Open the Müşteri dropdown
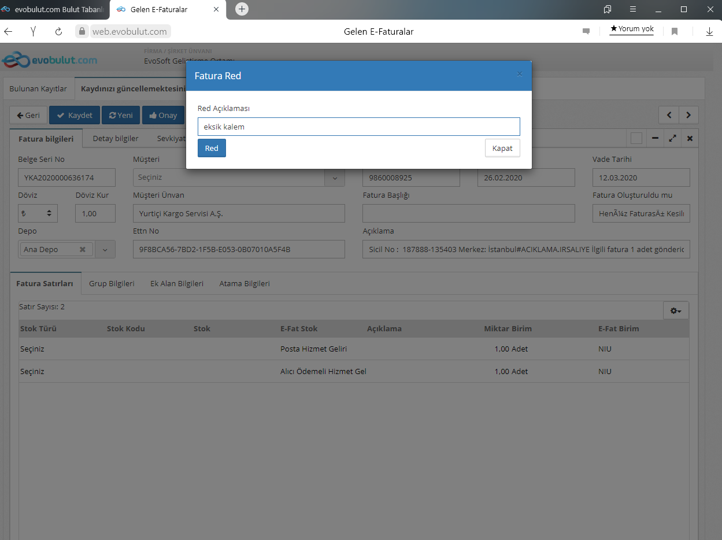722x540 pixels. tap(334, 177)
